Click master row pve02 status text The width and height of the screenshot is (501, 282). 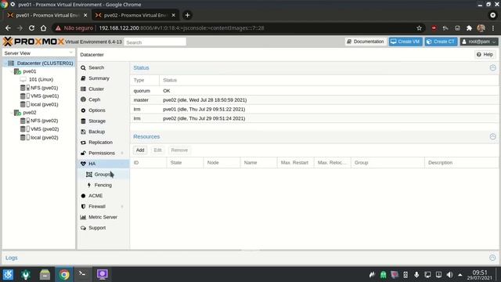[x=205, y=100]
